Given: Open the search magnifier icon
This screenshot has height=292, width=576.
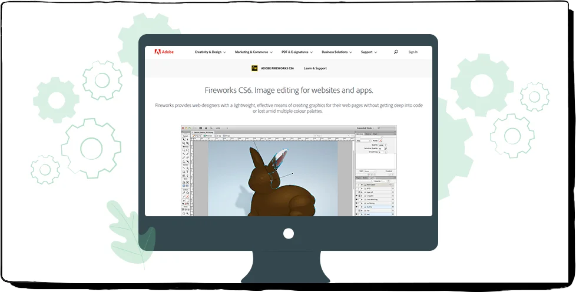Looking at the screenshot, I should (396, 52).
